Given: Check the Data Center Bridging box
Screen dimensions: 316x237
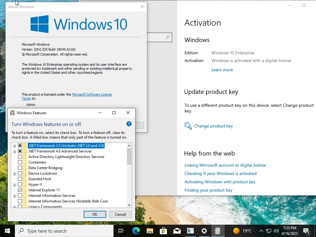Looking at the screenshot, I should [x=20, y=168].
